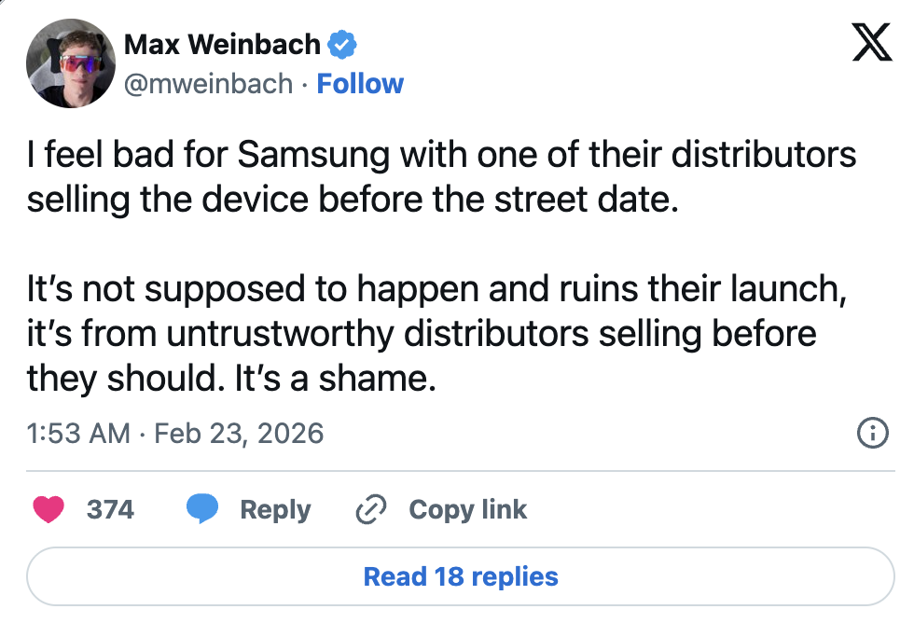Click the paragraph starting "It's not supposed"
This screenshot has width=914, height=623.
click(x=436, y=333)
